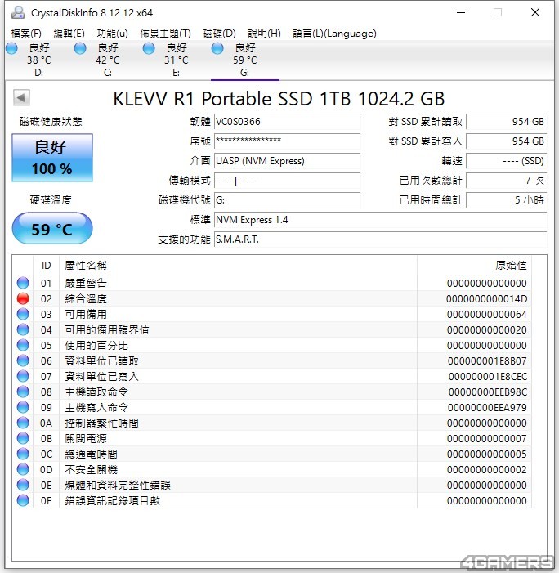Click blue status orb for 0D 不安全關機
The height and width of the screenshot is (573, 559).
pos(23,469)
